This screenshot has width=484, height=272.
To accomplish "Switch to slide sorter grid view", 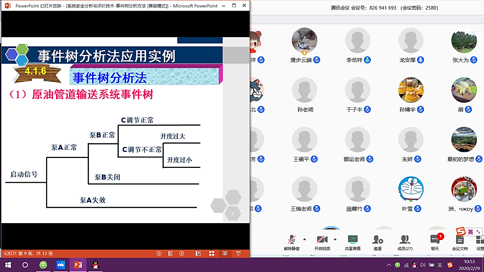I will (x=212, y=254).
